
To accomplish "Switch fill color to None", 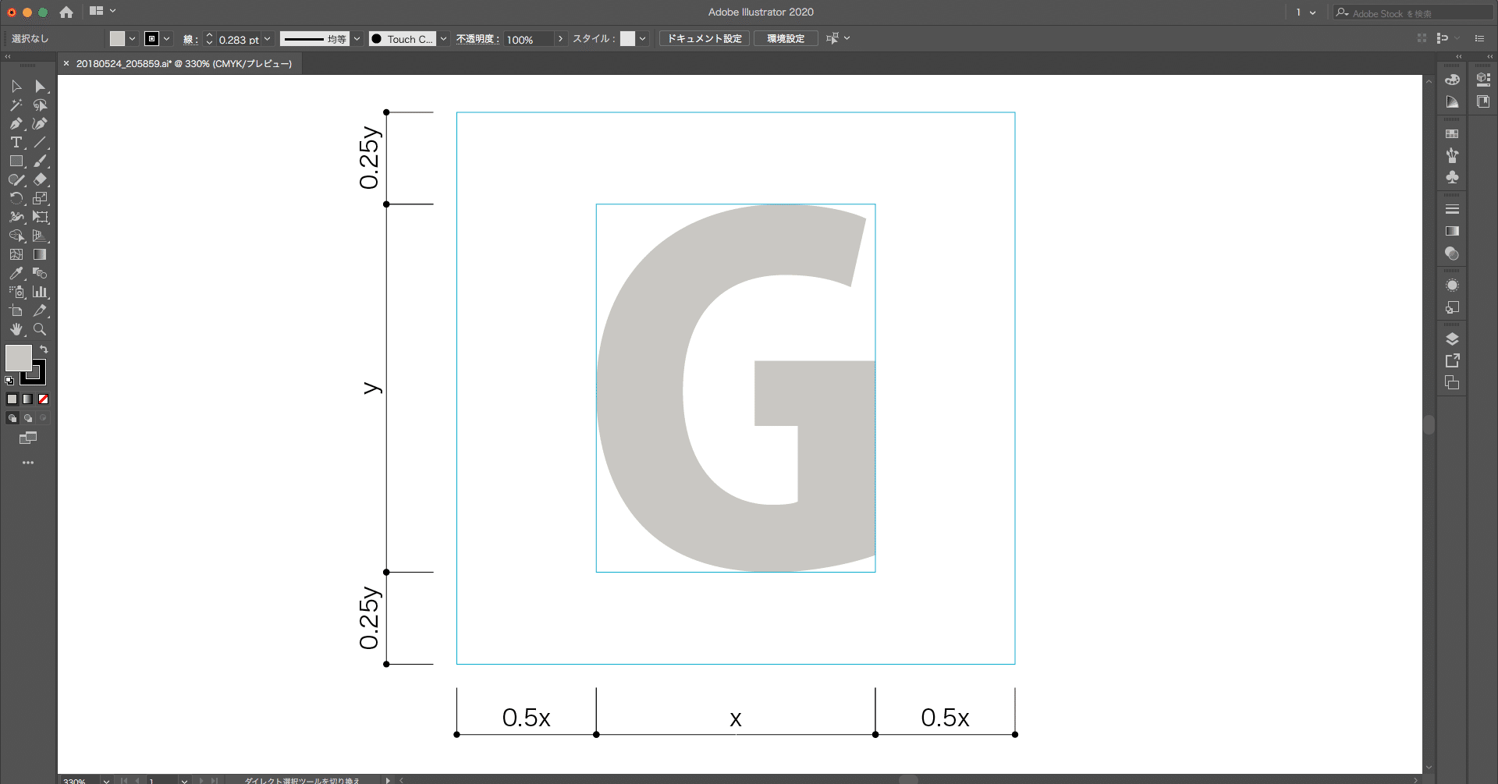I will coord(43,399).
